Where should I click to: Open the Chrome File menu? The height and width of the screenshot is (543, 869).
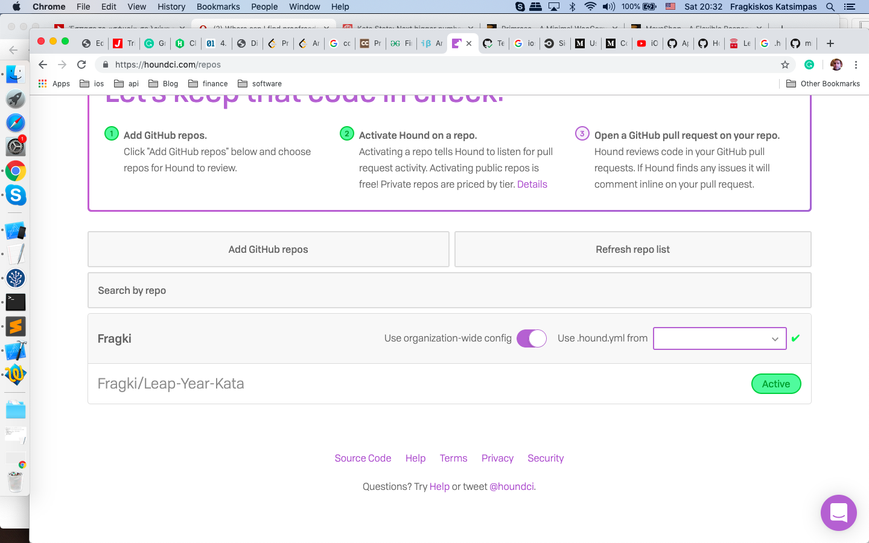coord(83,7)
